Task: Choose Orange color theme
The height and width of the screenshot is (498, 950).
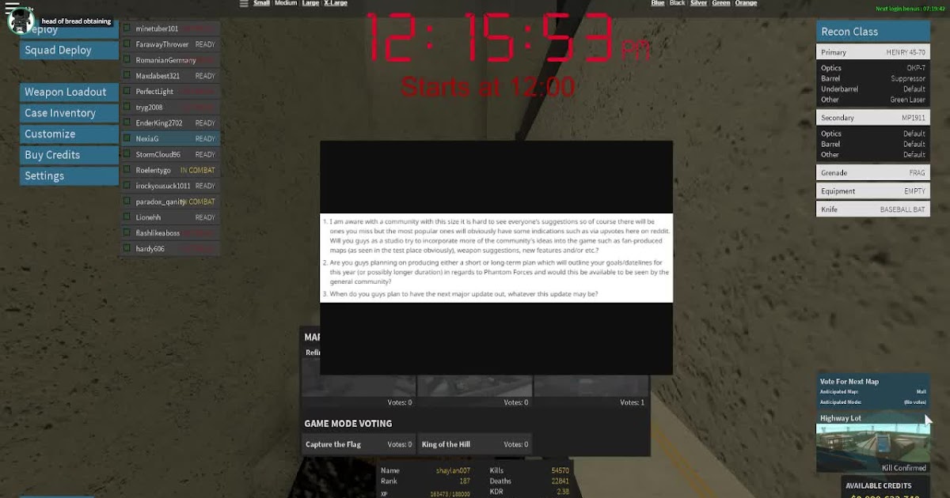Action: pos(746,3)
